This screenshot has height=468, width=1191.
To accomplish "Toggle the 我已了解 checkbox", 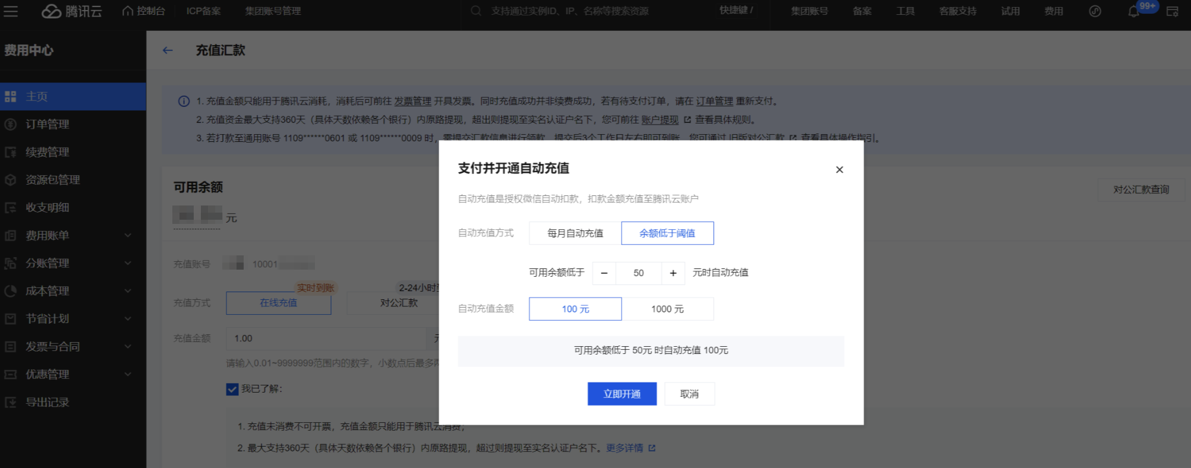I will 232,389.
